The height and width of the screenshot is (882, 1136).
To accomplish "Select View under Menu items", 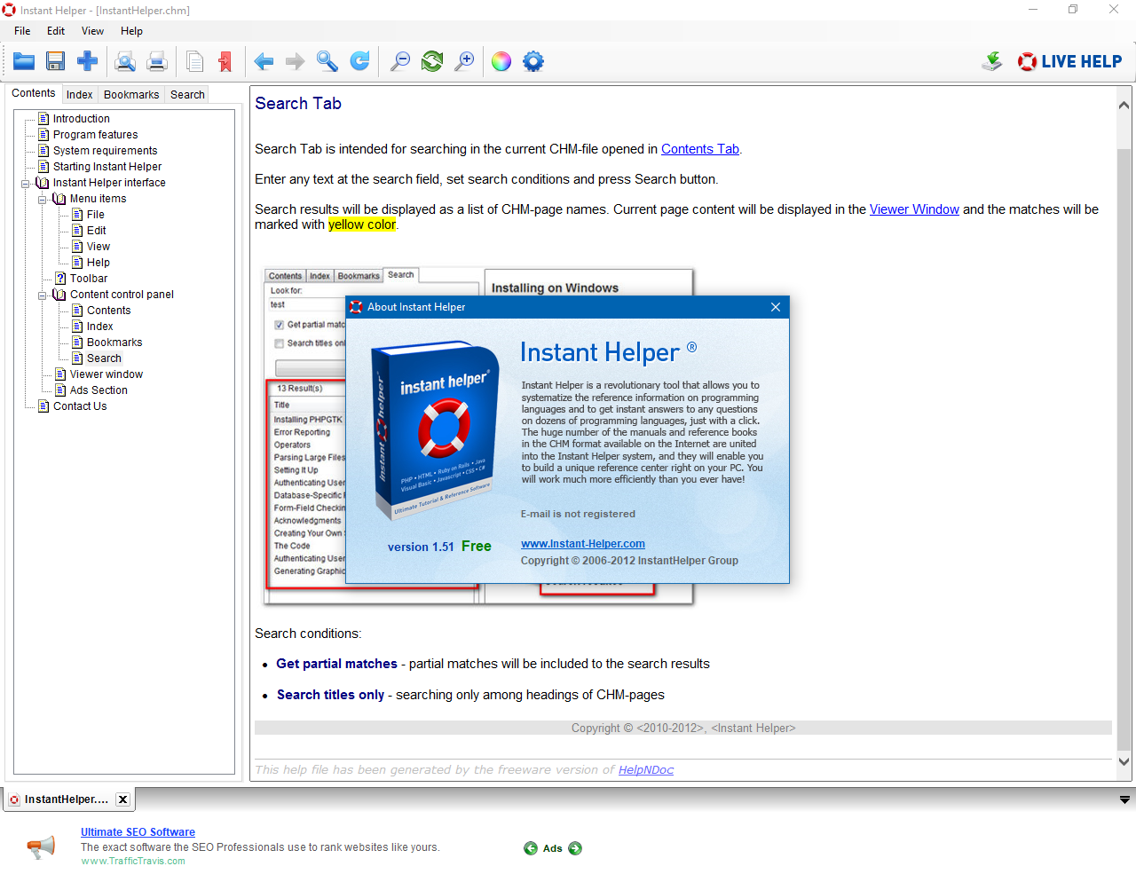I will tap(99, 247).
